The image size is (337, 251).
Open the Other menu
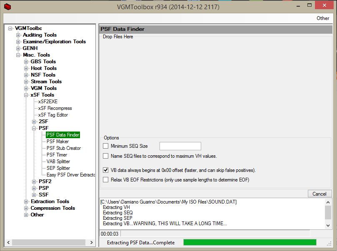point(322,18)
